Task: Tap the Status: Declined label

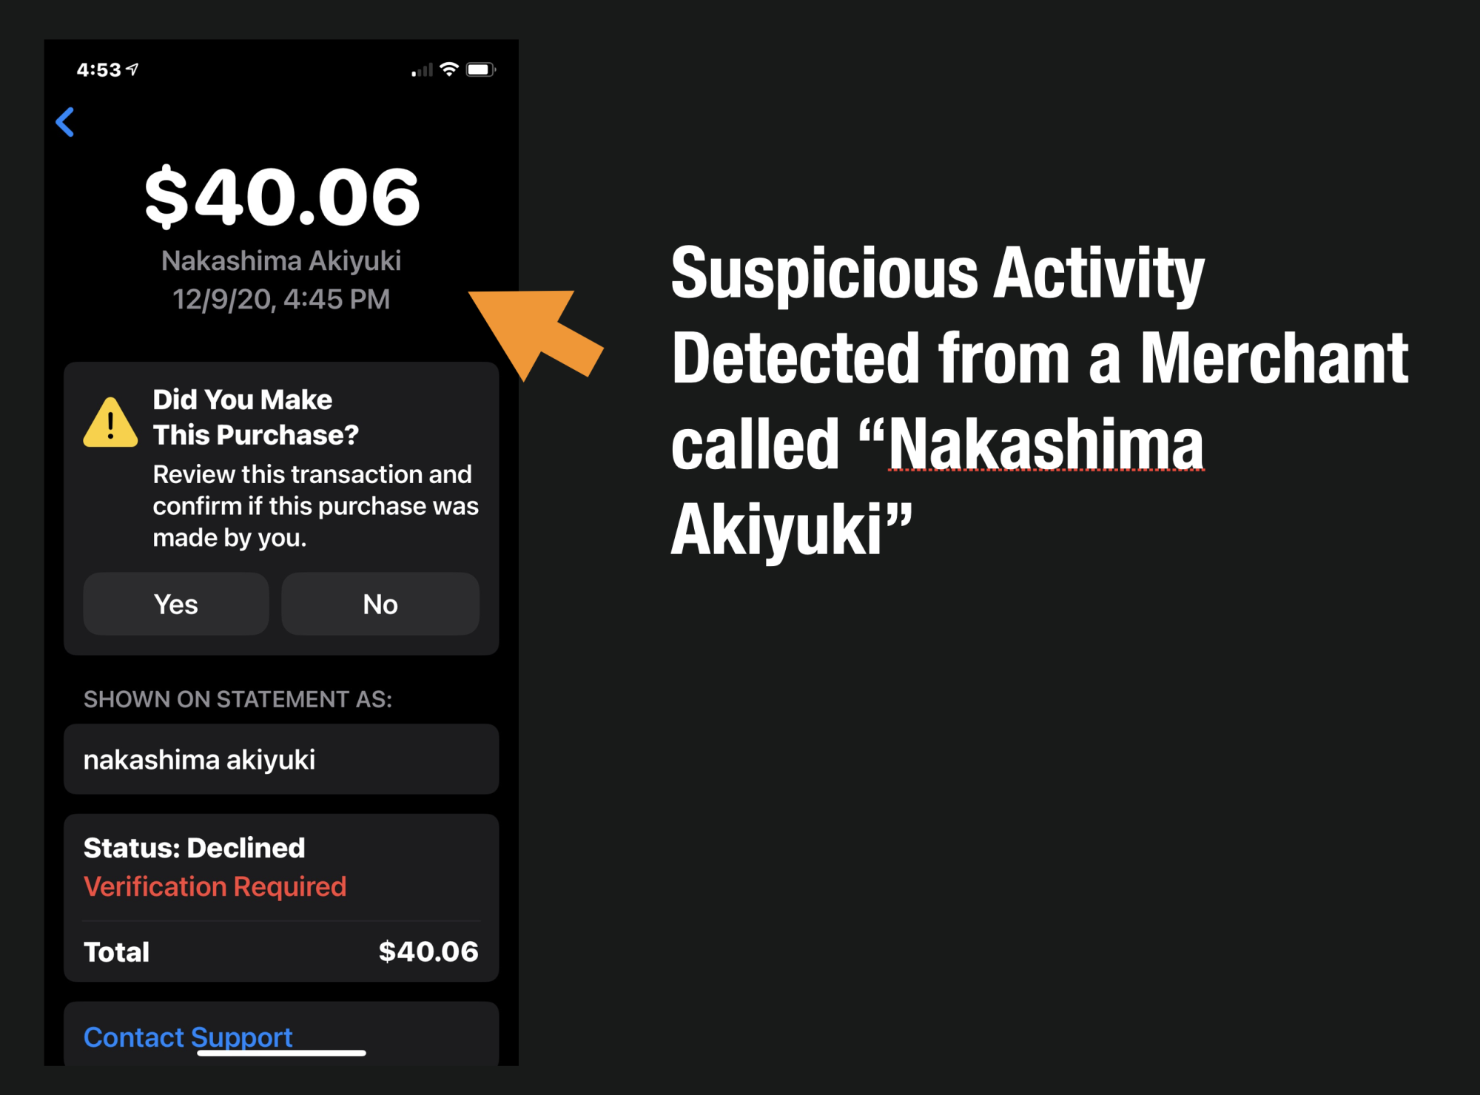Action: click(x=194, y=848)
